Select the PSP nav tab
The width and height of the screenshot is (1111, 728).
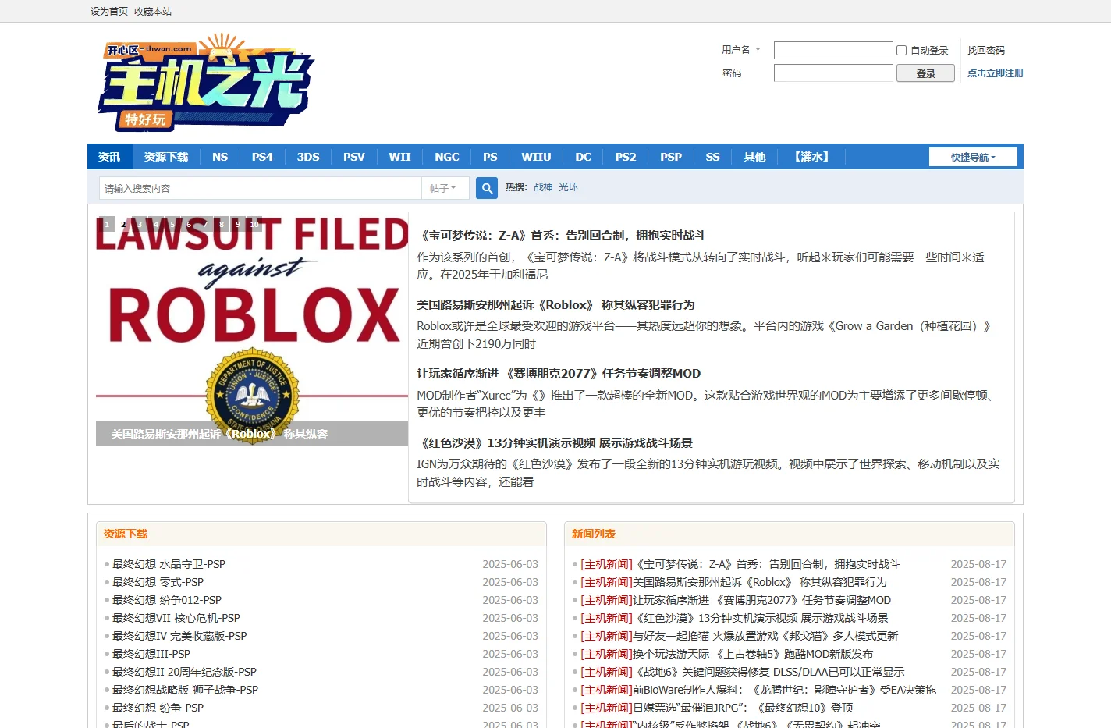click(671, 157)
